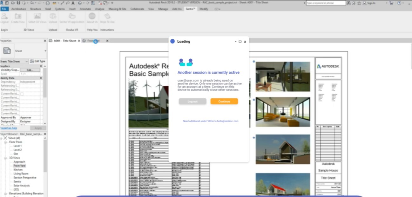Switch to the Add-Ins ribbon tab
Viewport: 412px width, 197px height.
click(177, 9)
